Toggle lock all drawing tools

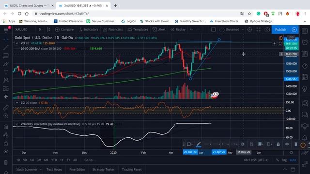6,143
